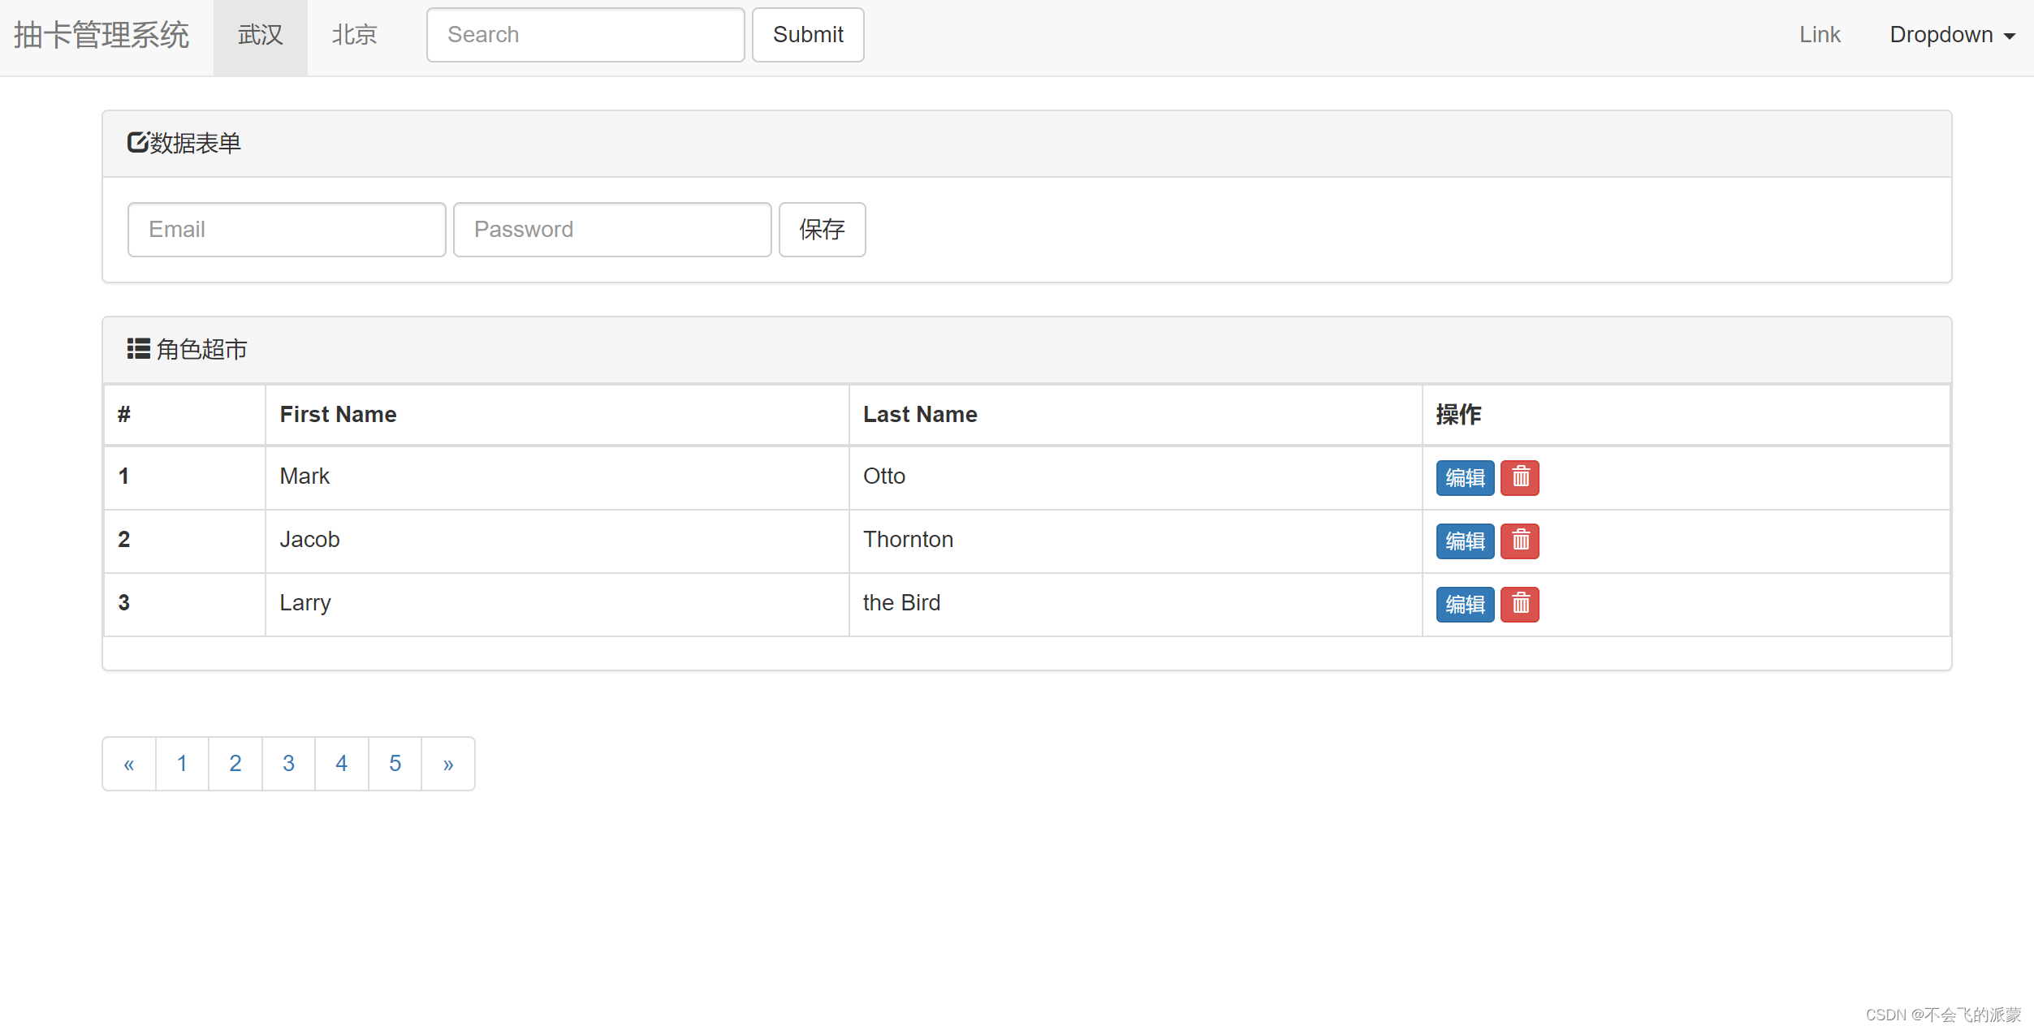Edit Larry's record with the 编辑 button
This screenshot has height=1030, width=2034.
(1464, 604)
